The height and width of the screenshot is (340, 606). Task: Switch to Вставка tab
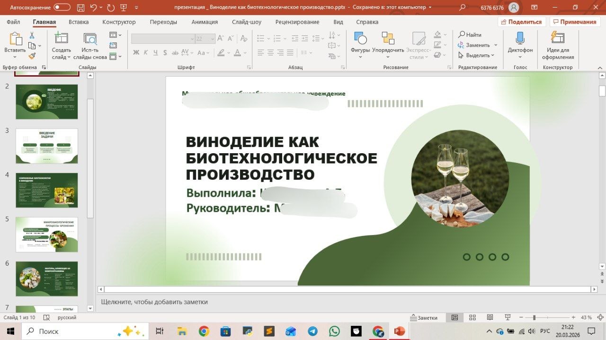79,22
